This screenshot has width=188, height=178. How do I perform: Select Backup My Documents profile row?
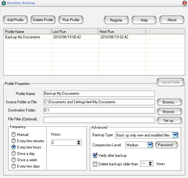94,37
